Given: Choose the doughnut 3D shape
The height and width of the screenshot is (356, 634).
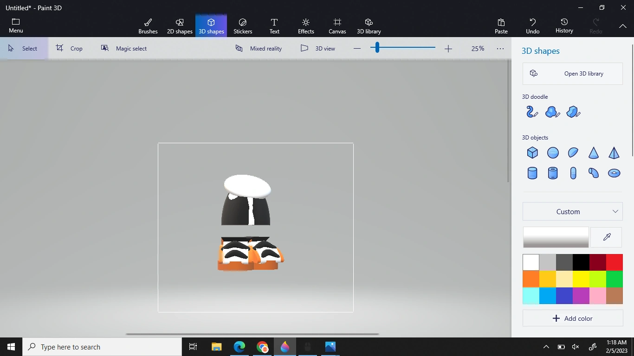Looking at the screenshot, I should 614,173.
